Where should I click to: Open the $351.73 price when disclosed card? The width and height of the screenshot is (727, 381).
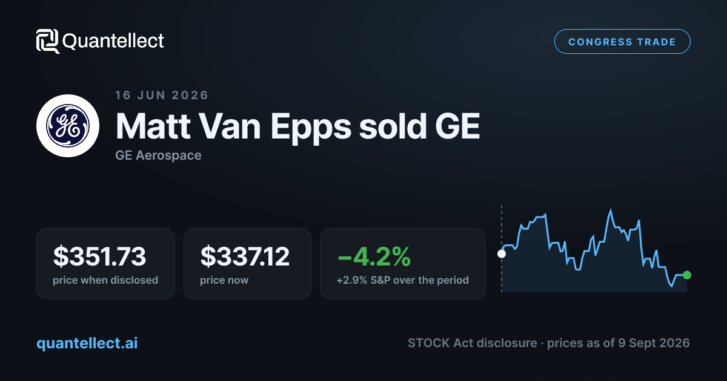[x=105, y=264]
